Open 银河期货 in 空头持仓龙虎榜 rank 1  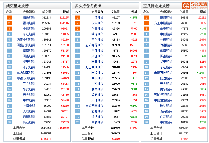tap(166, 18)
